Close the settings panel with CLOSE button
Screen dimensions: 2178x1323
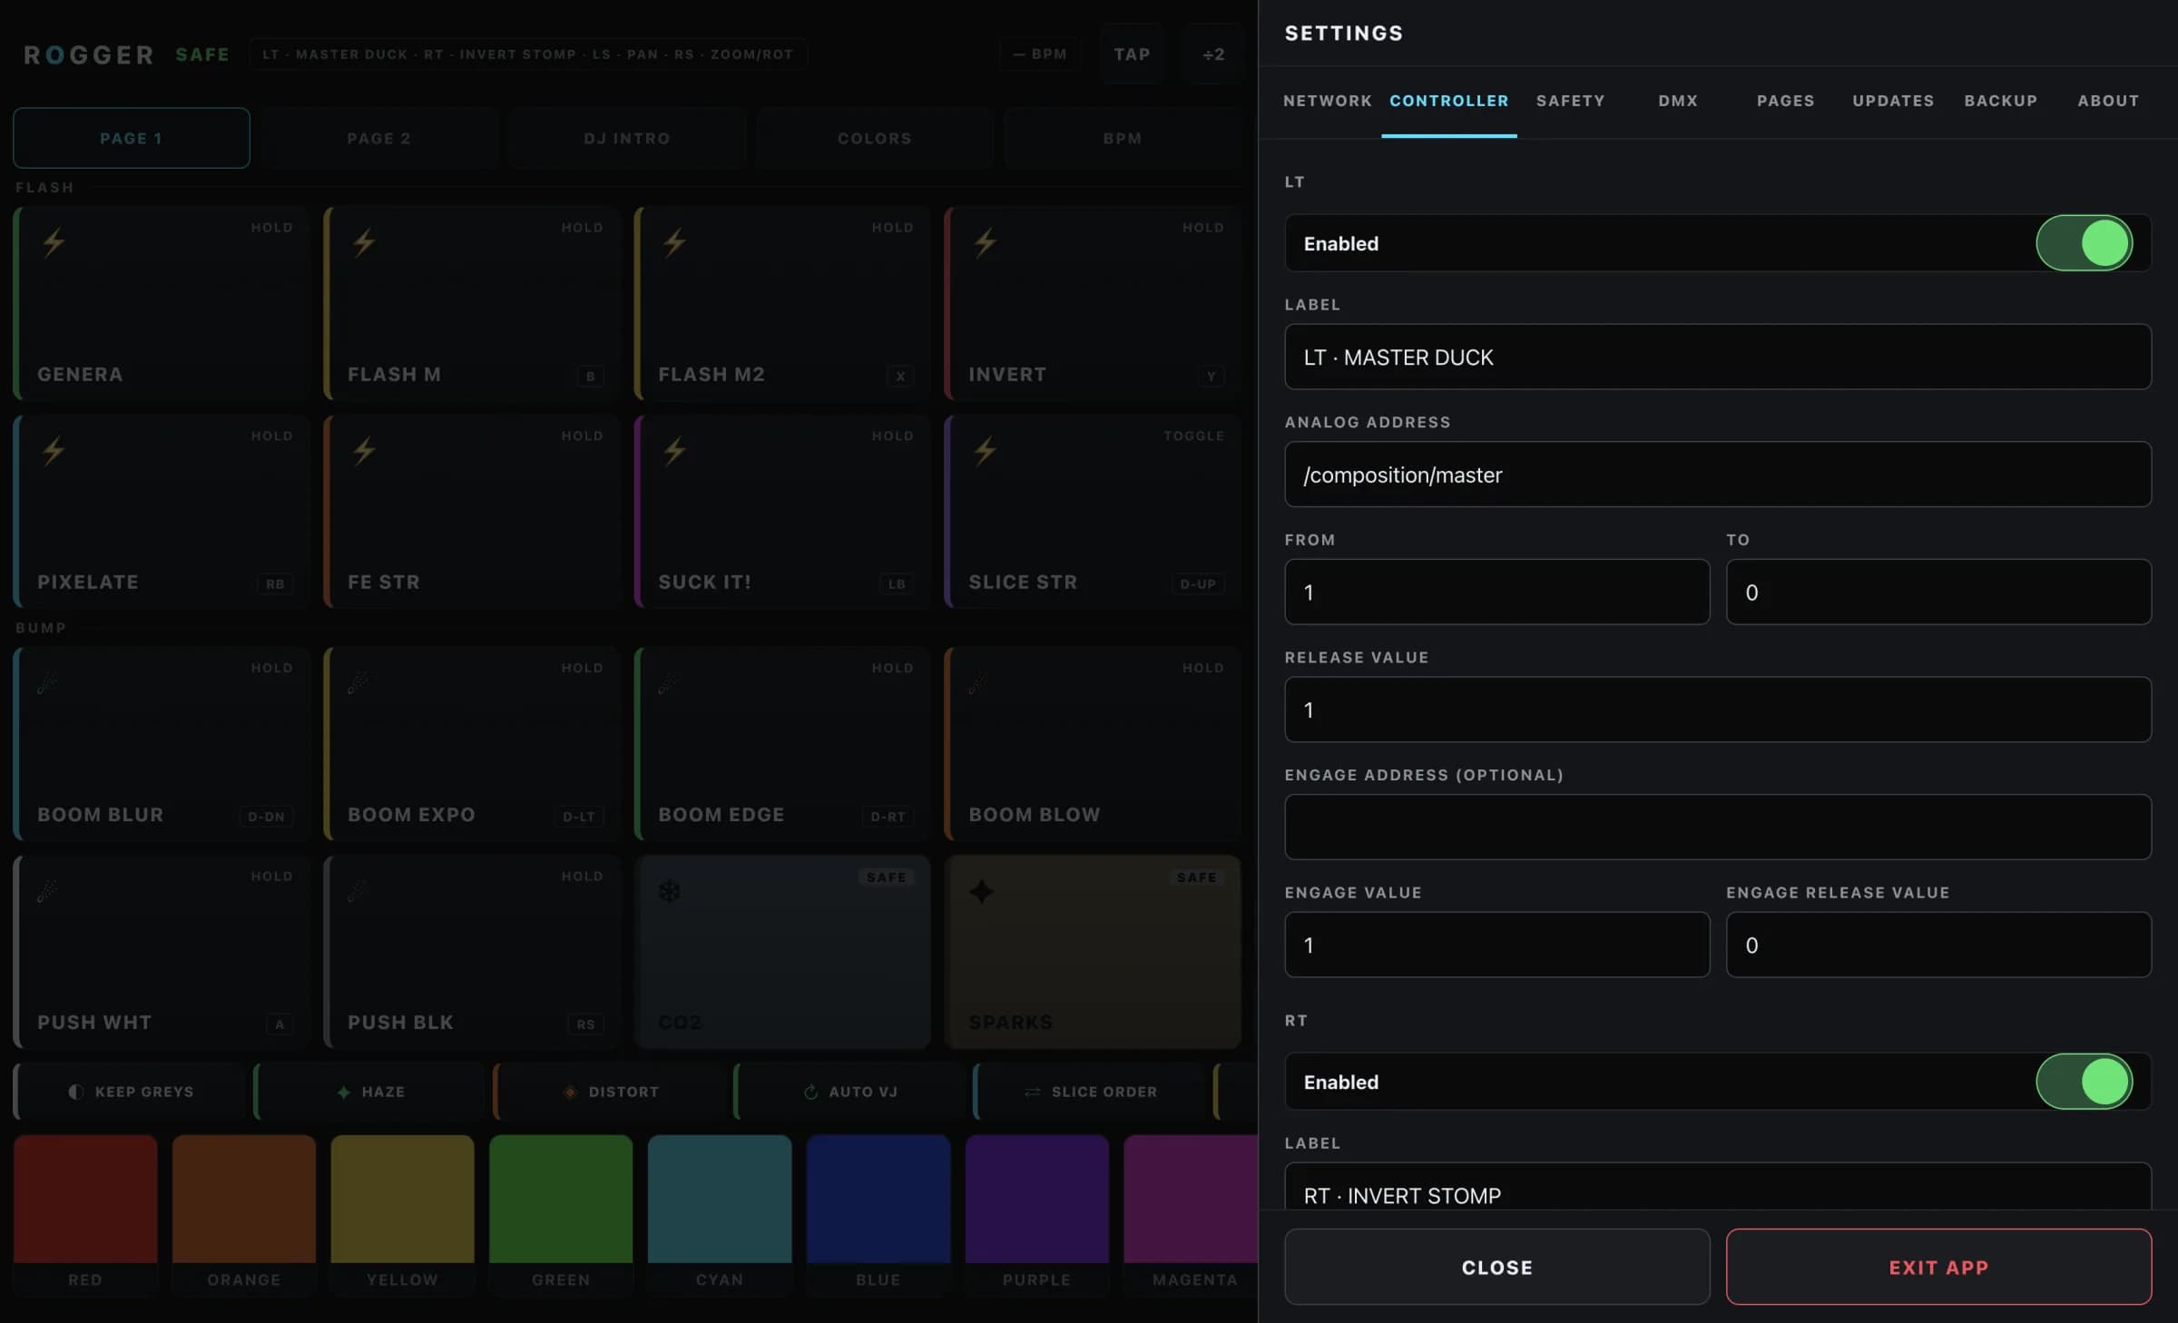tap(1497, 1267)
